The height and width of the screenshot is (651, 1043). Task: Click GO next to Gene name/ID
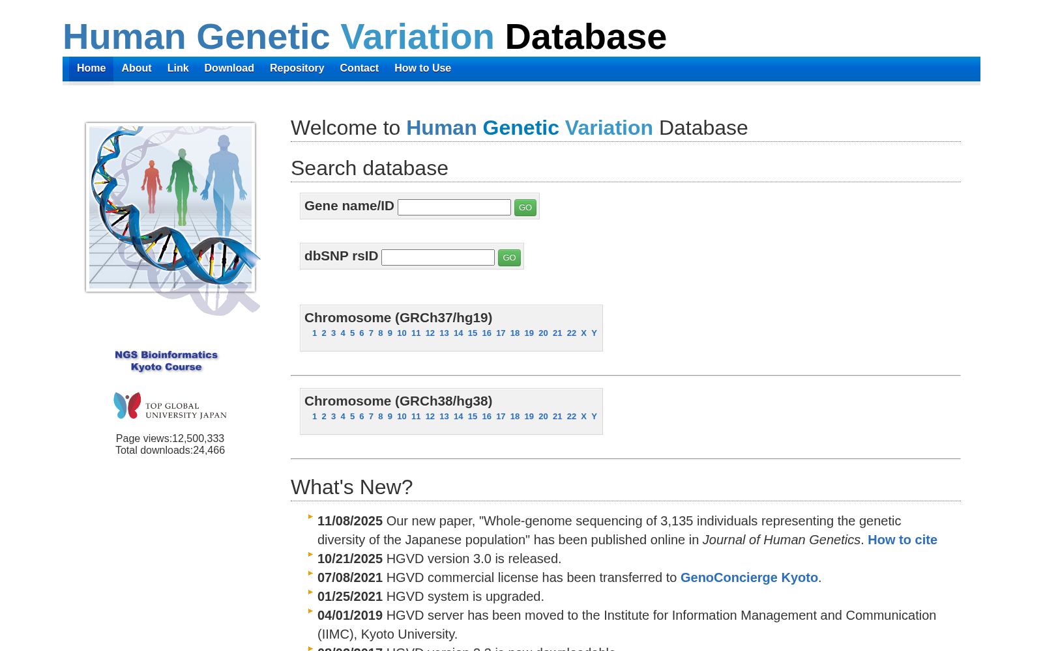(x=525, y=208)
